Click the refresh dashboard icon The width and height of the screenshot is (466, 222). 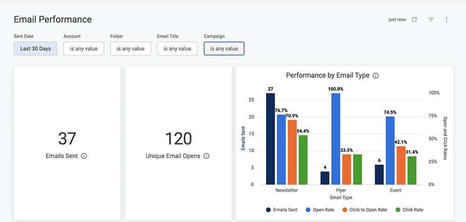click(x=414, y=20)
